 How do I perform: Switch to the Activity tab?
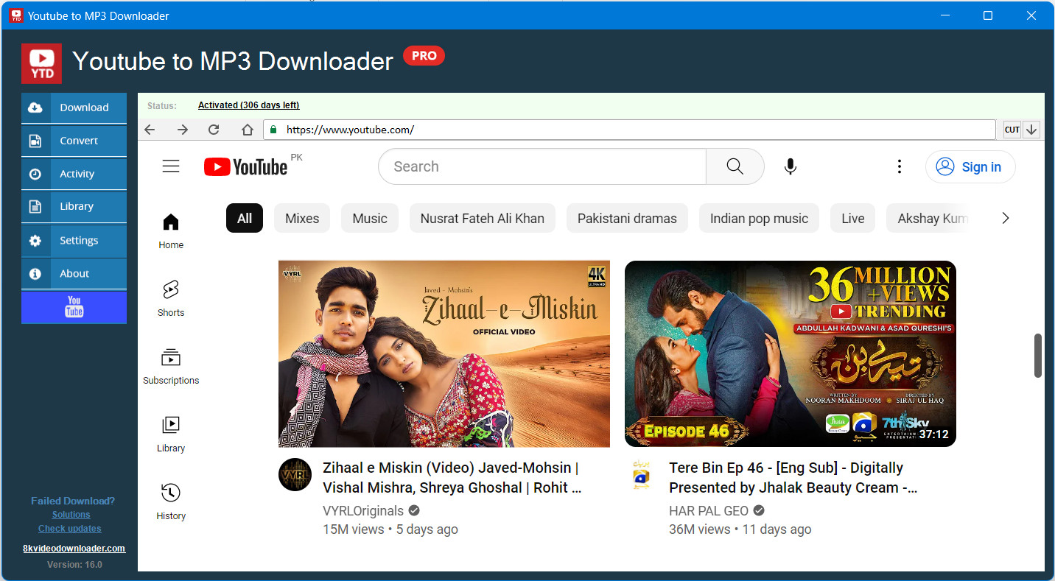tap(74, 174)
